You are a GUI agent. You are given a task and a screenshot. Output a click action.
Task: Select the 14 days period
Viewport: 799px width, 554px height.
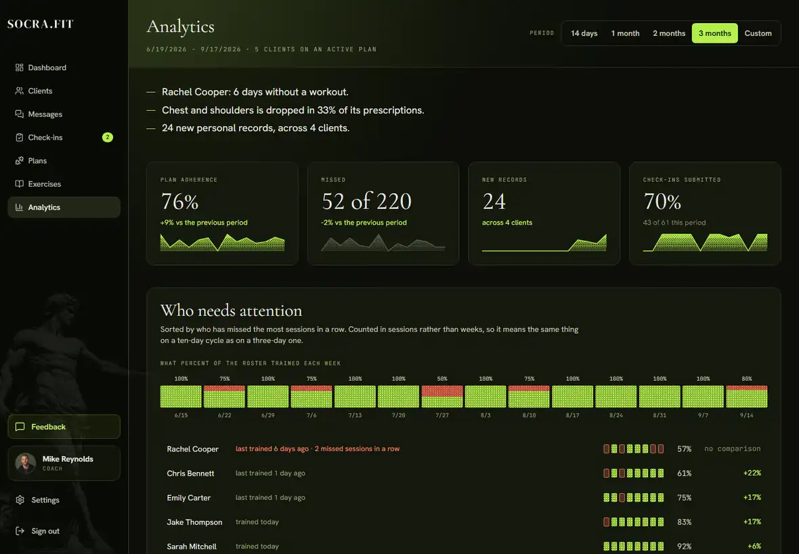[584, 33]
